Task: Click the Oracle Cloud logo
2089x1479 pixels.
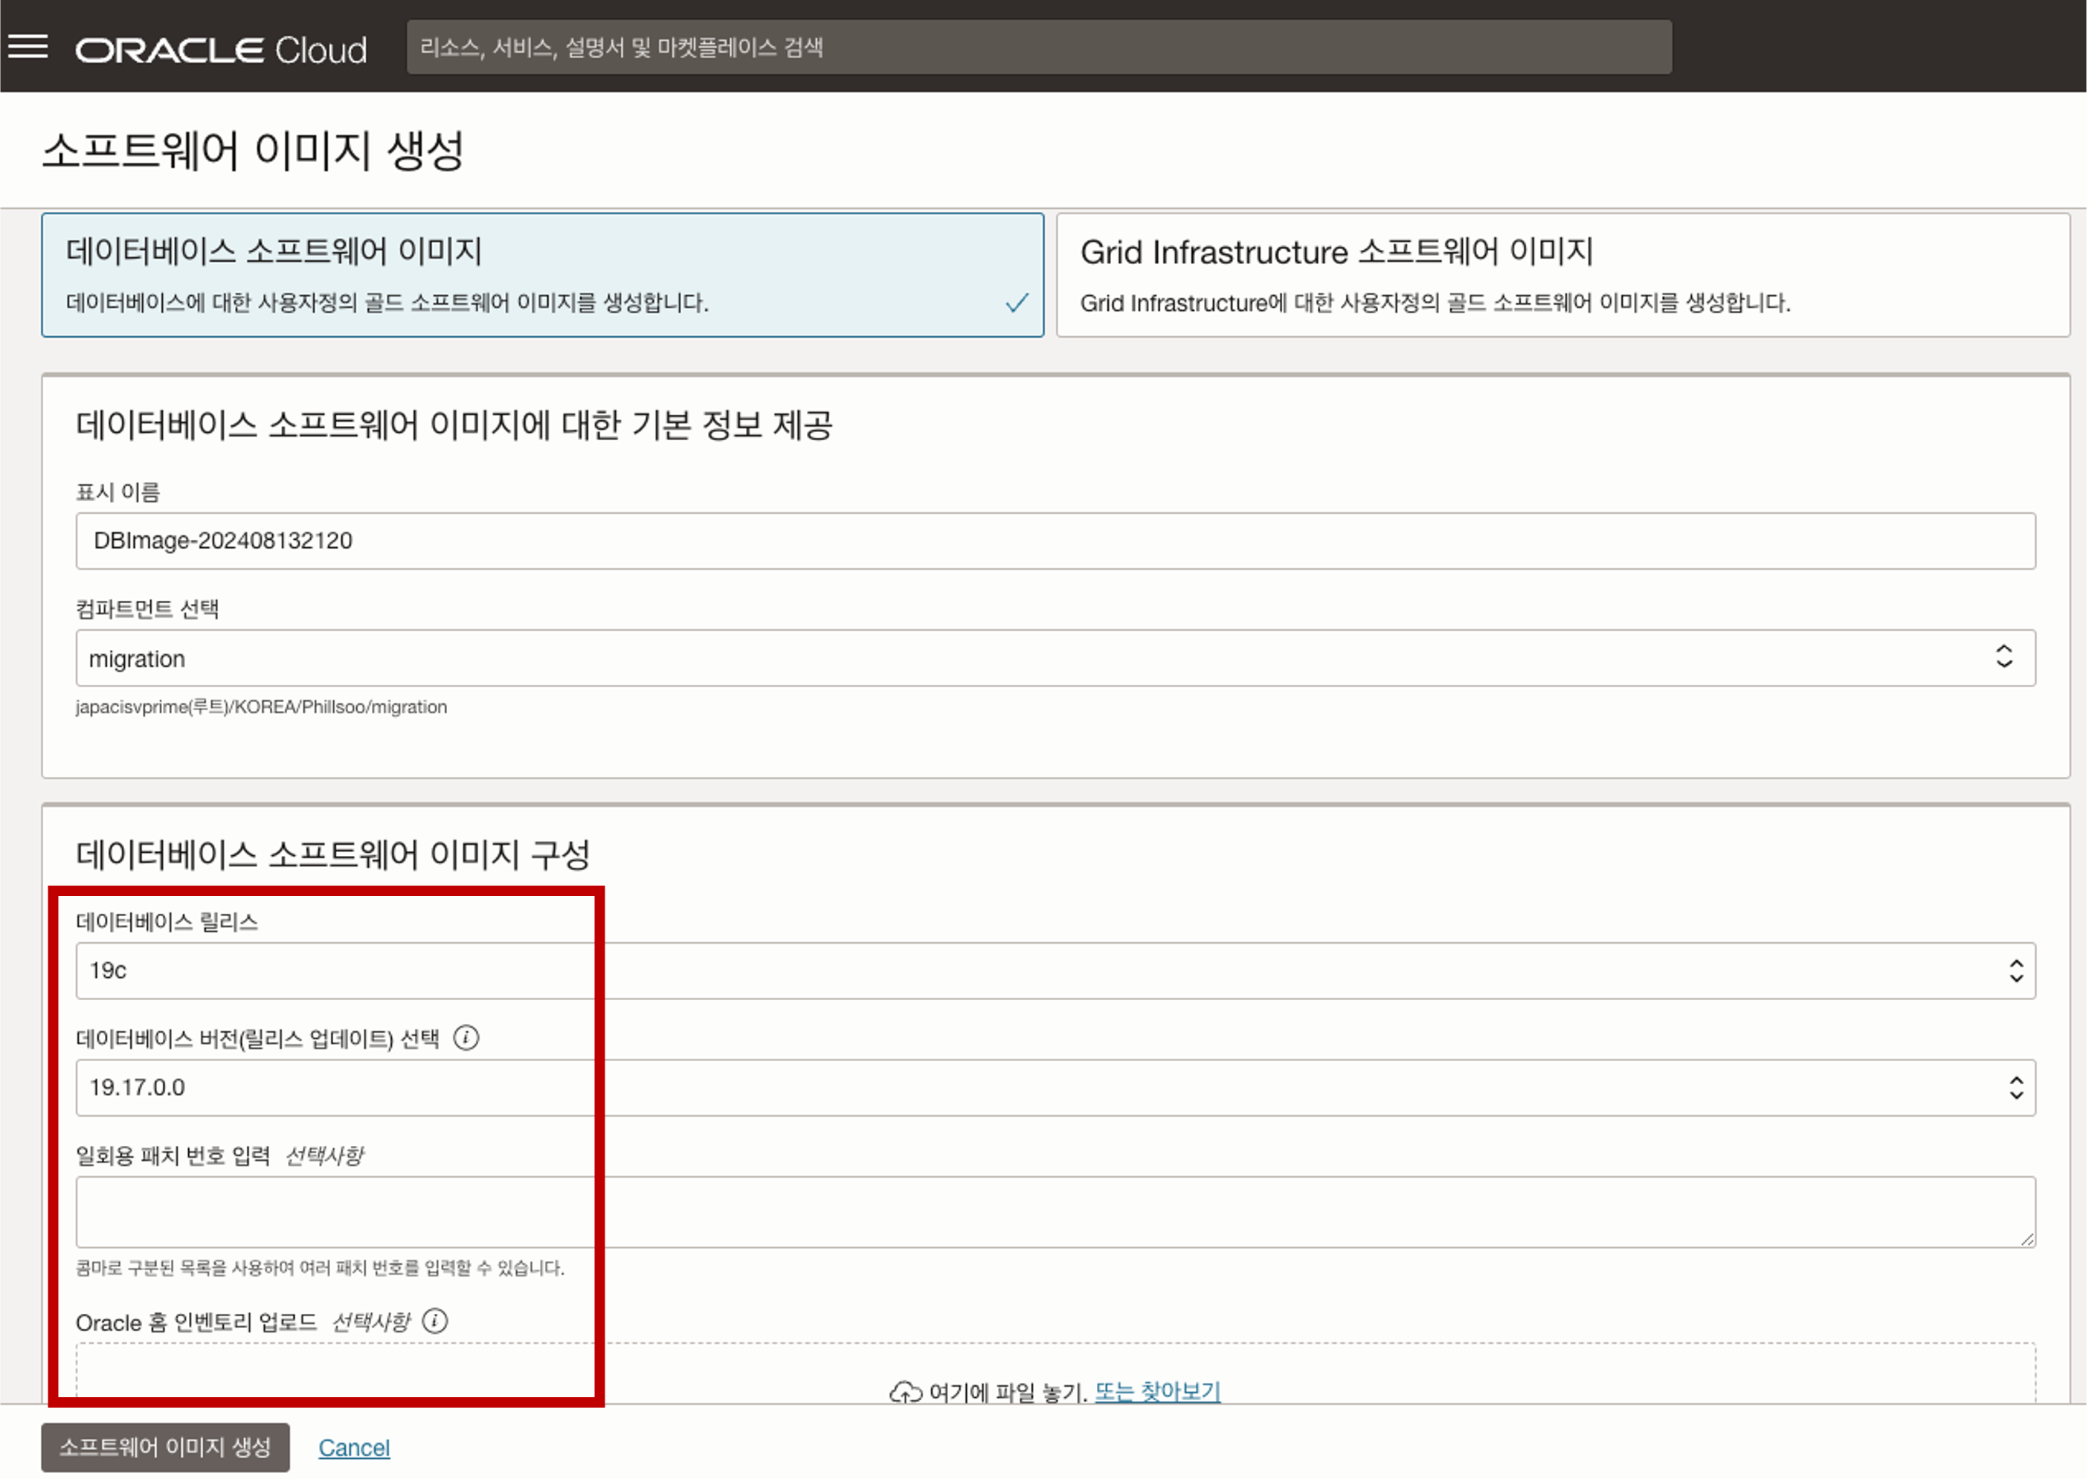Action: (x=222, y=50)
